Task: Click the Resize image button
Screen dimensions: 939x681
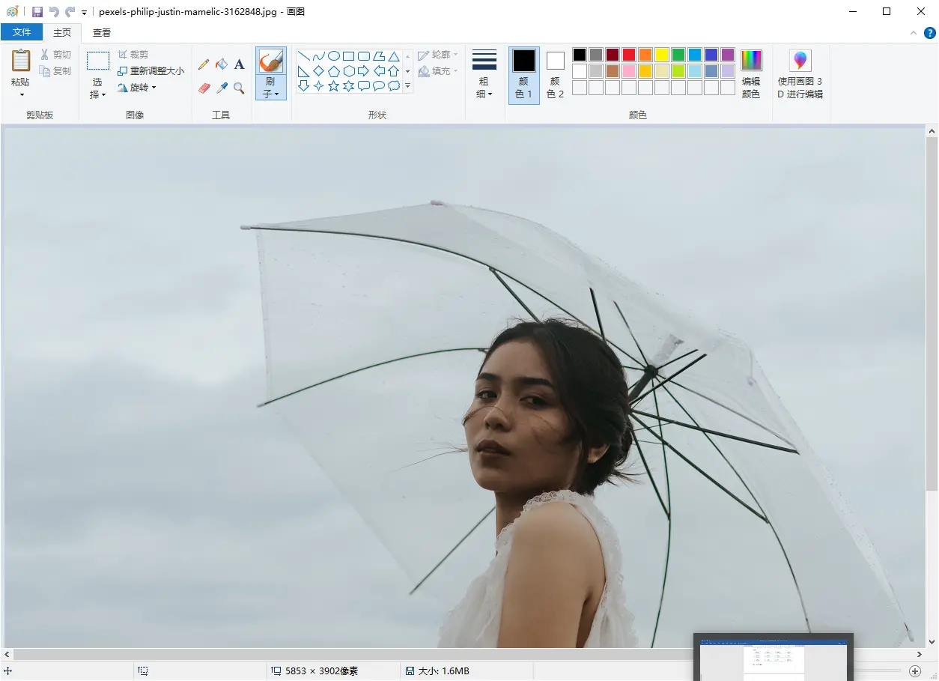Action: 151,71
